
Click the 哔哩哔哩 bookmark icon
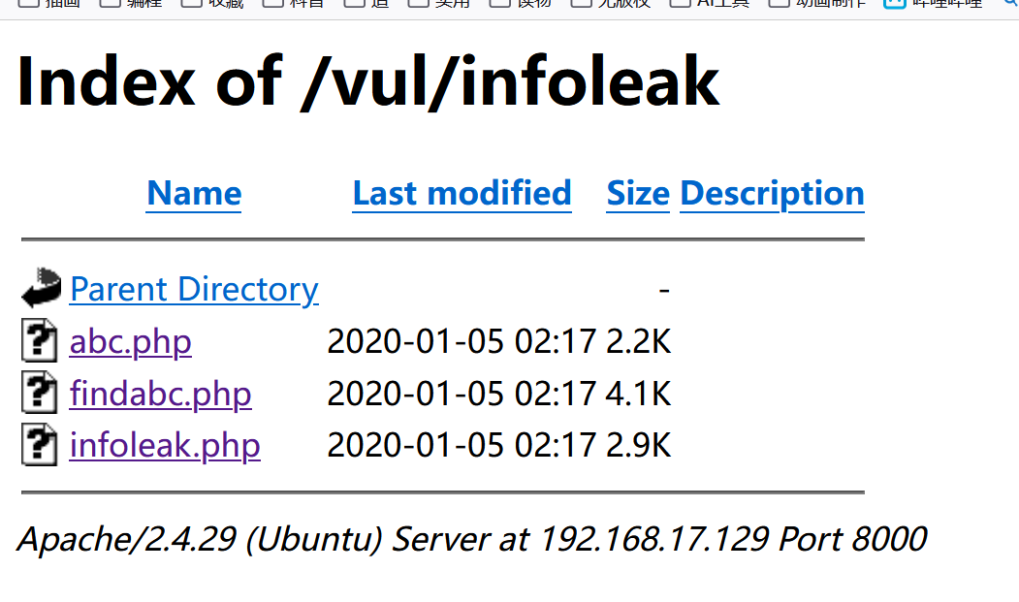(894, 3)
